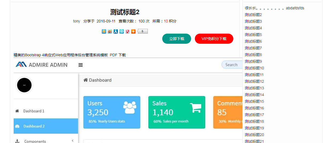Open 测试标题15 in the right list
This screenshot has height=143, width=333.
(254, 101)
